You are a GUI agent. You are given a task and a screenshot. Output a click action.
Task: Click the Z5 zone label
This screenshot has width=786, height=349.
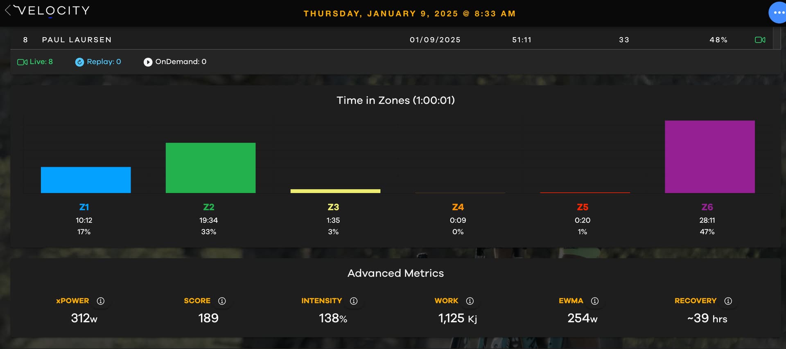click(583, 207)
